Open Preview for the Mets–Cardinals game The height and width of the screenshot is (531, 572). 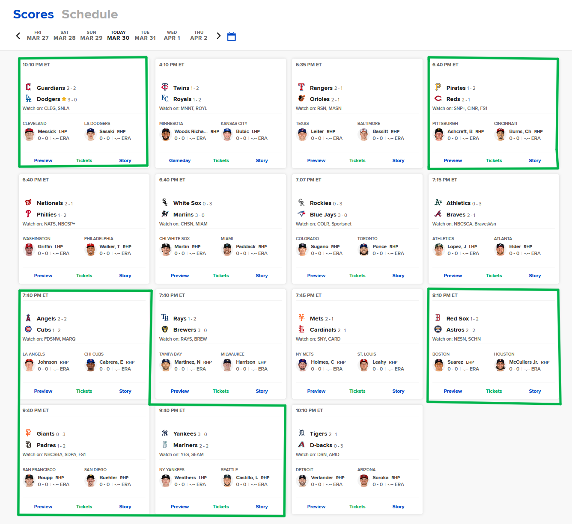tap(316, 391)
